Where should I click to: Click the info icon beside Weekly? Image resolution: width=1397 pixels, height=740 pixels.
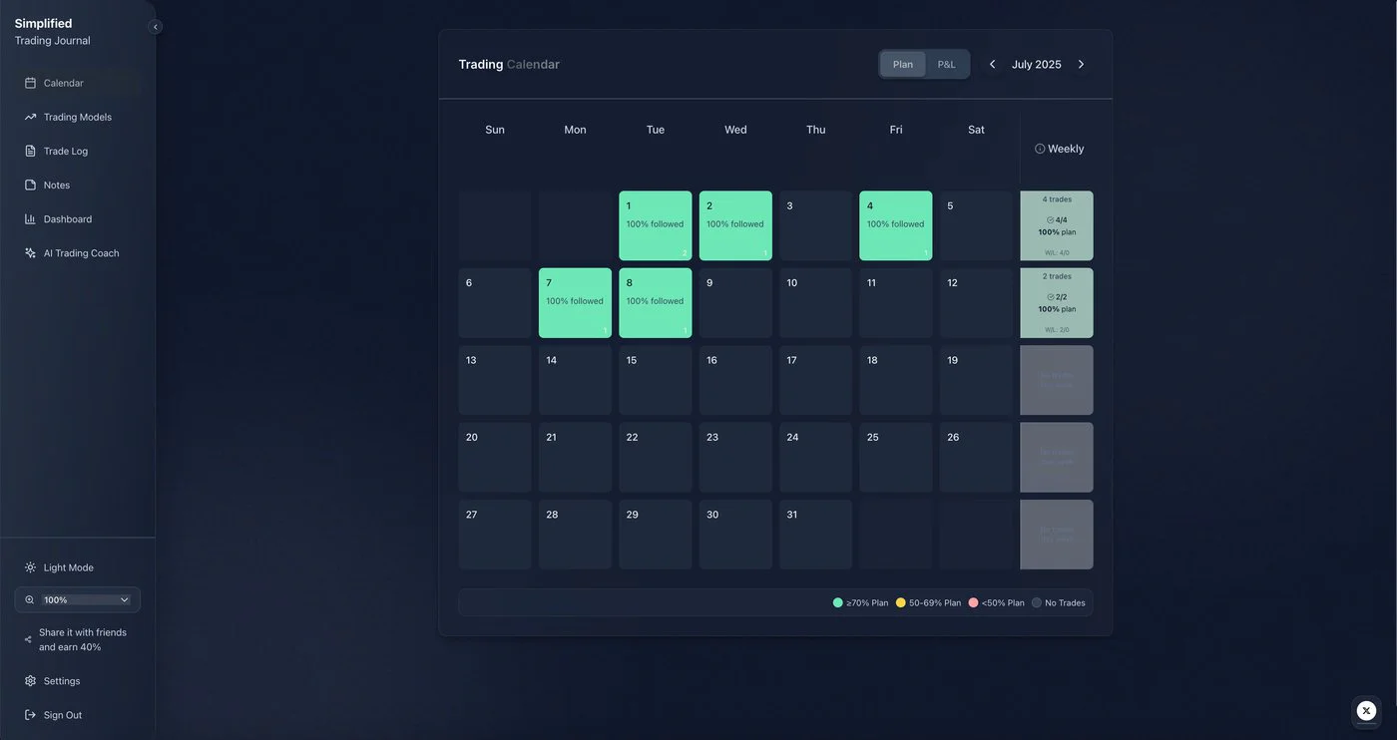click(1040, 149)
